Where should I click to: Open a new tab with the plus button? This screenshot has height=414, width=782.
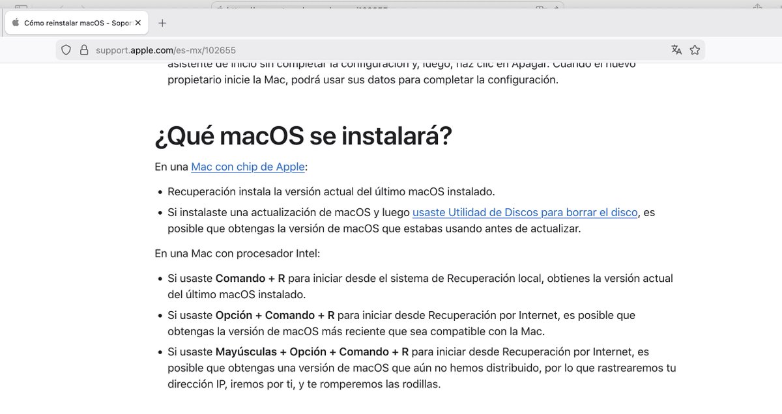(x=162, y=23)
